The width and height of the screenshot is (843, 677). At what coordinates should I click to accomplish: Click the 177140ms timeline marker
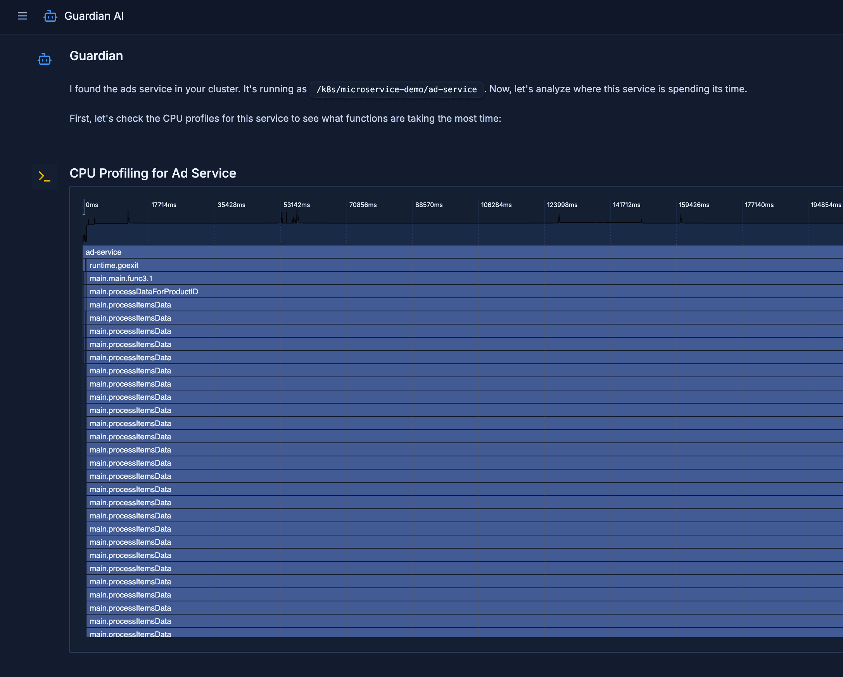759,205
